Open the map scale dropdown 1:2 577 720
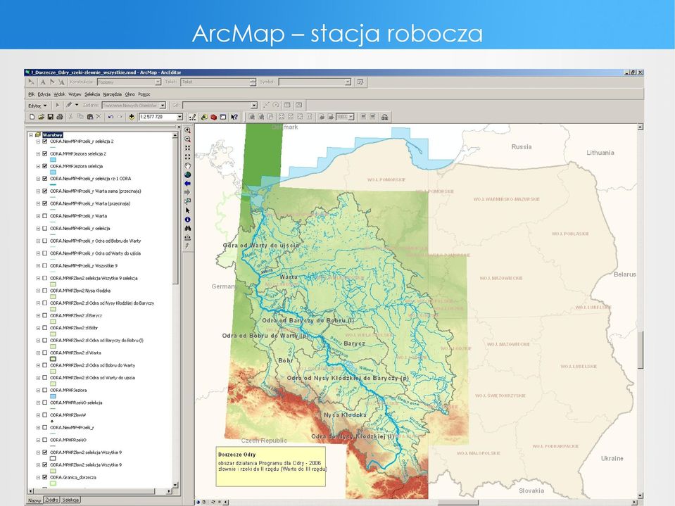This screenshot has width=675, height=506. tap(180, 117)
